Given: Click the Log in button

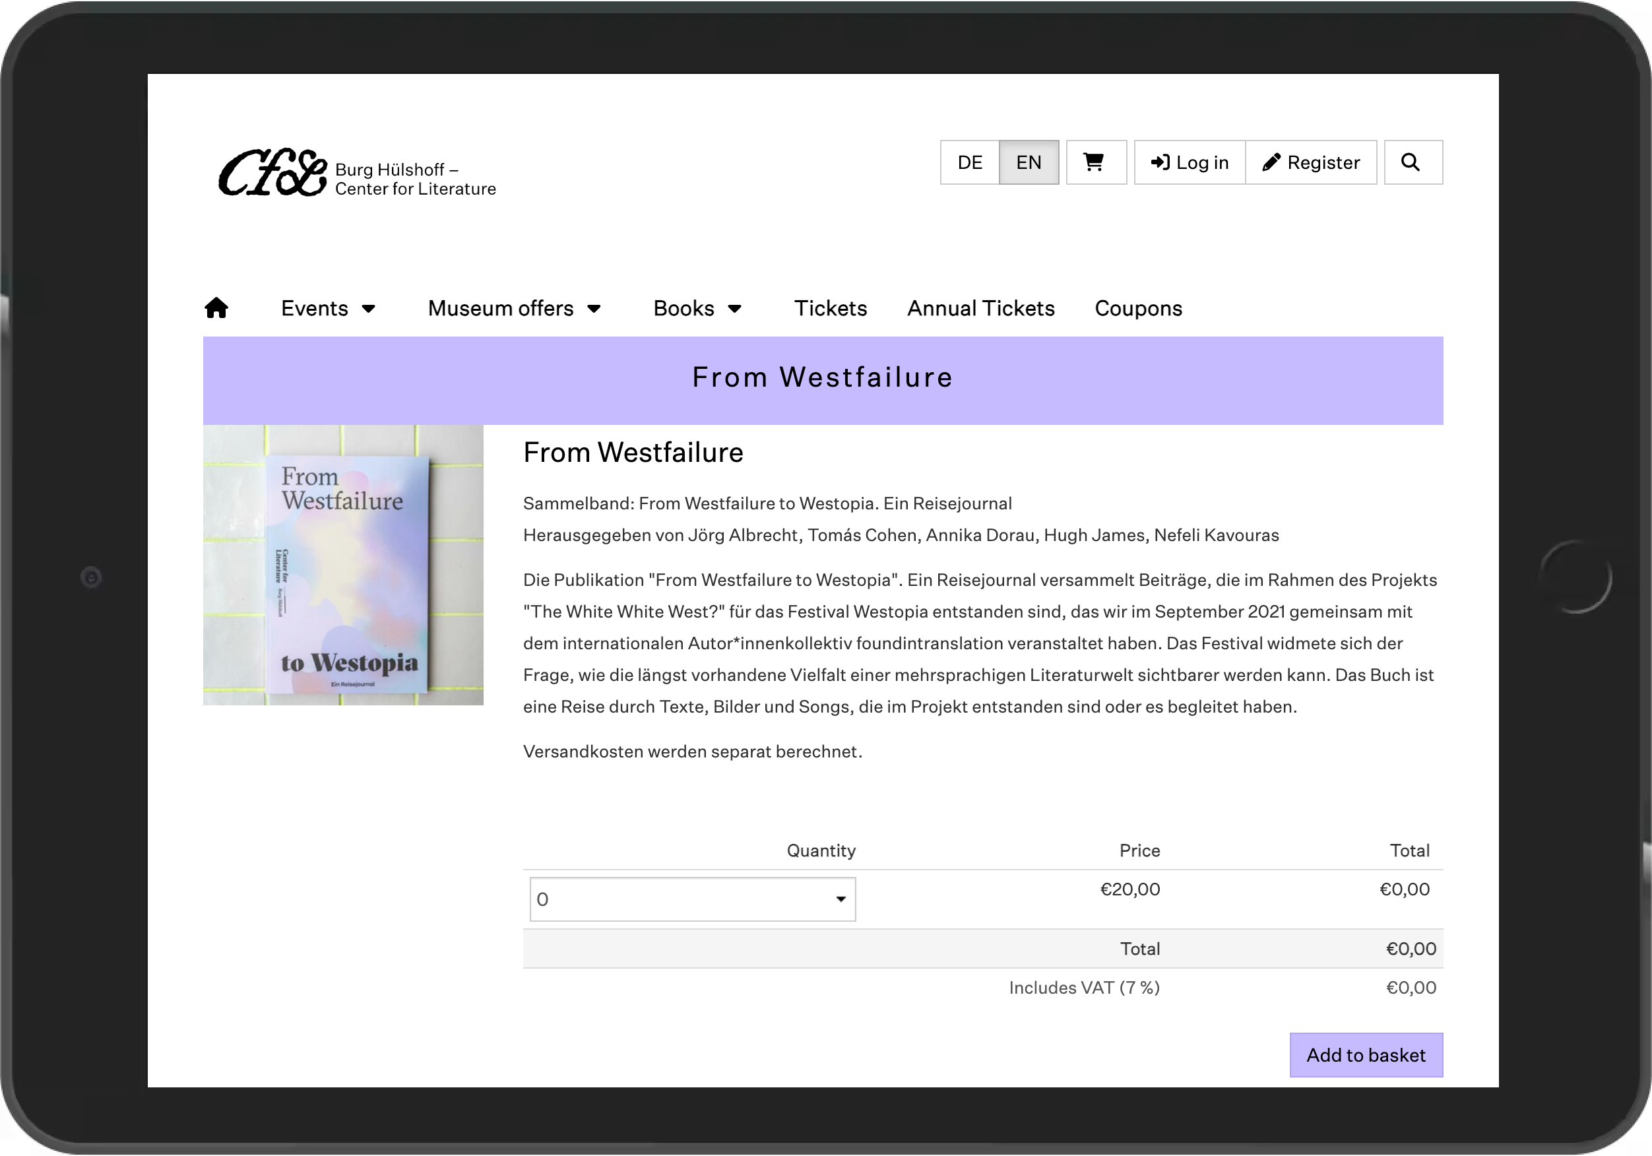Looking at the screenshot, I should [x=1190, y=163].
